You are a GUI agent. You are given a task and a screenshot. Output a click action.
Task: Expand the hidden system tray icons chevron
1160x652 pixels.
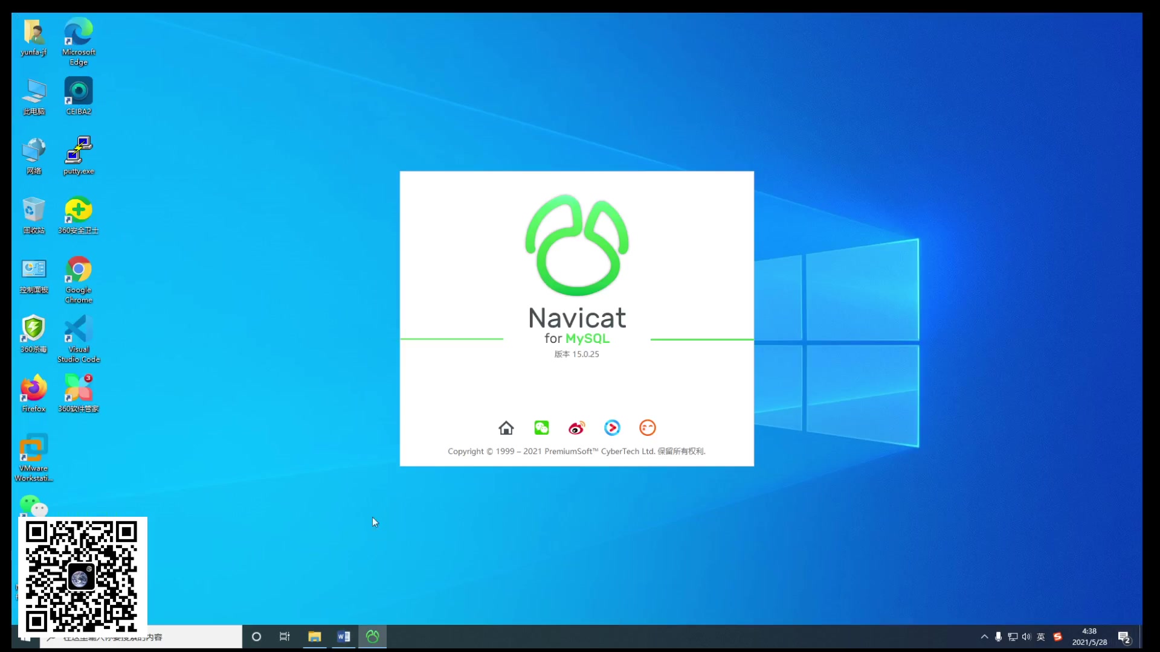(x=984, y=636)
